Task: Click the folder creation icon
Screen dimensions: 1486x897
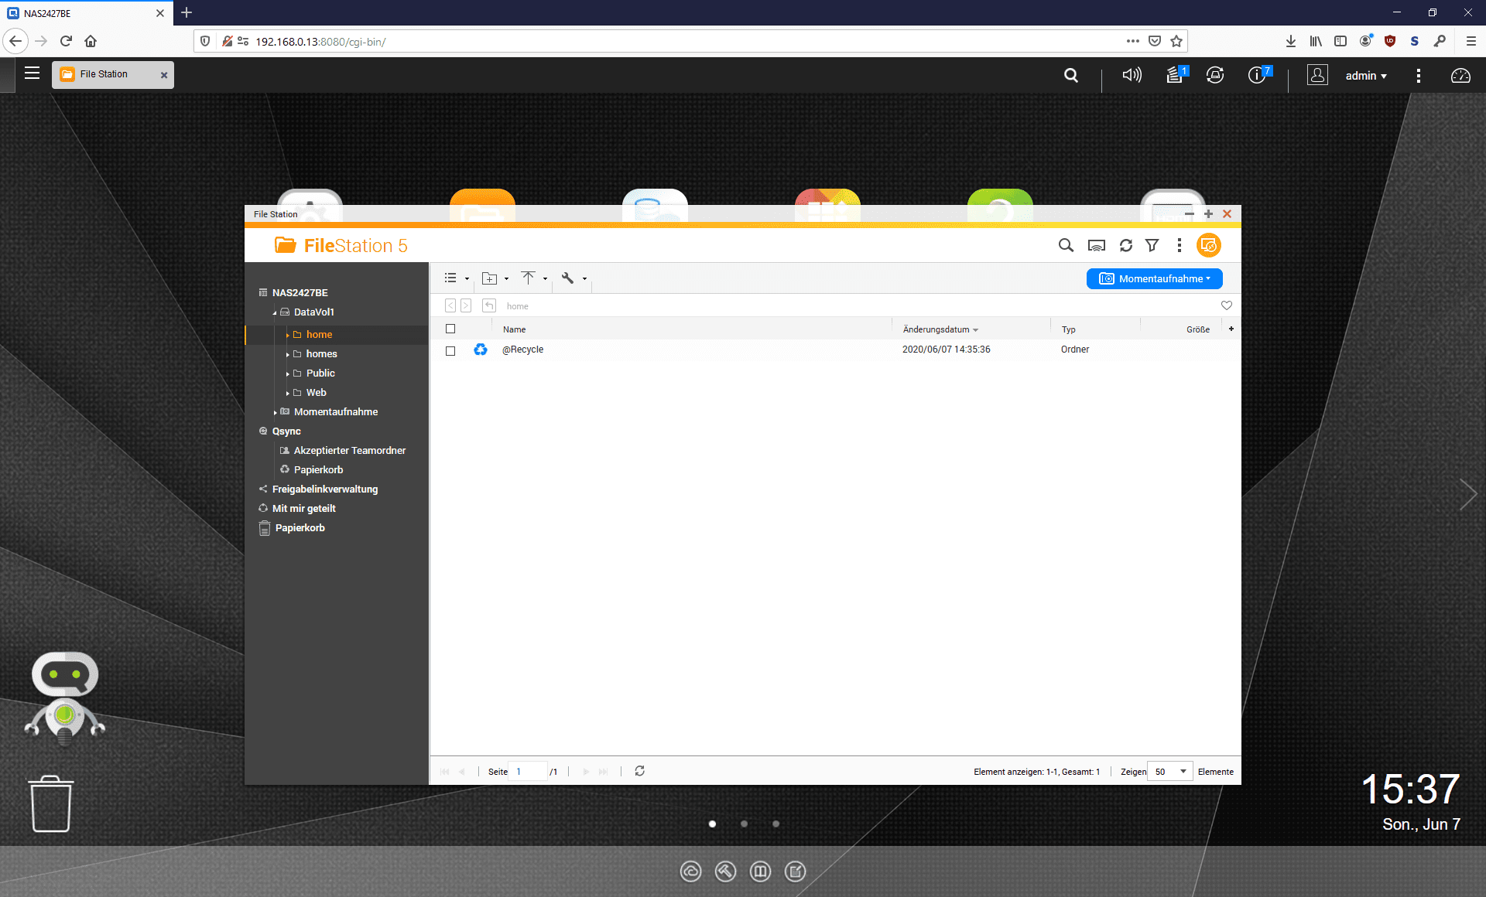Action: (489, 278)
